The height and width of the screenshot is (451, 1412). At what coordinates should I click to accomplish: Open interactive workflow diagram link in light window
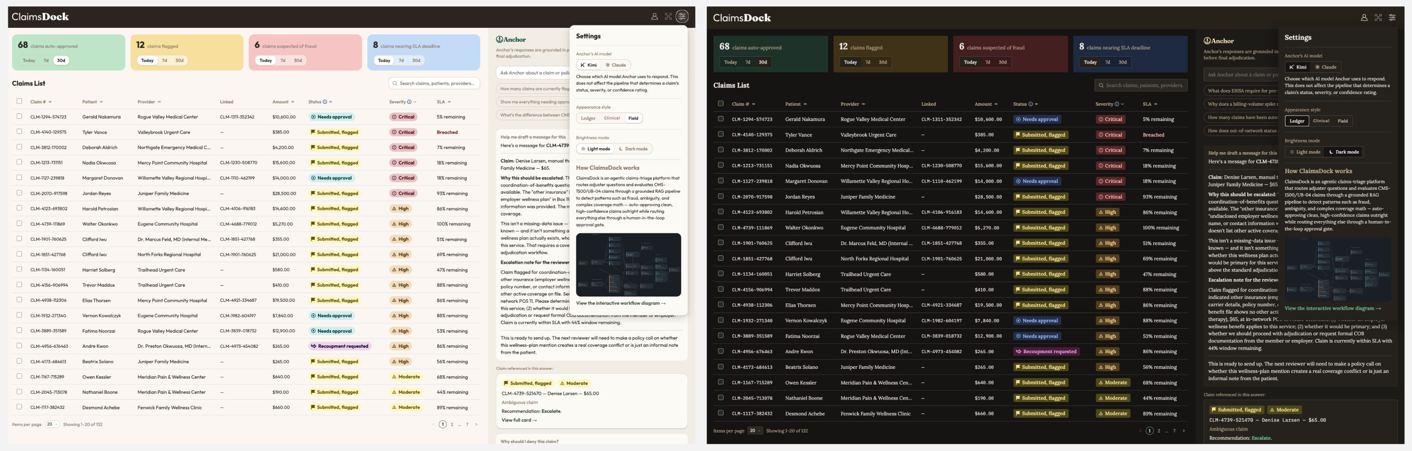coord(620,303)
